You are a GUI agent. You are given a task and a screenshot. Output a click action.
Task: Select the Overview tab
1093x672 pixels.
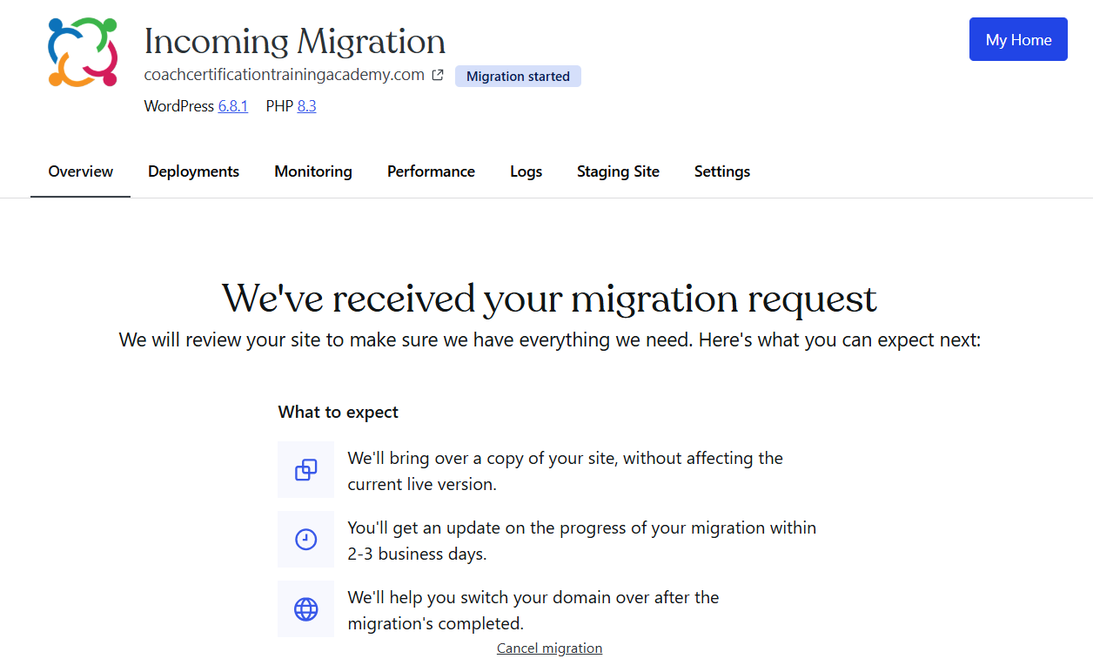click(x=81, y=171)
